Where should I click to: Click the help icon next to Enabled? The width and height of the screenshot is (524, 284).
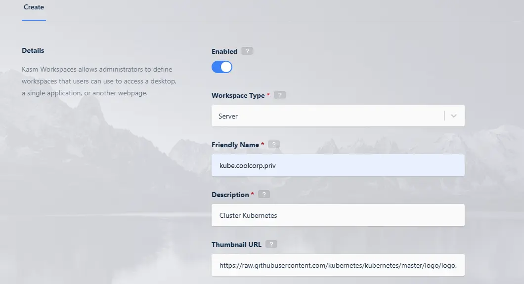tap(248, 51)
